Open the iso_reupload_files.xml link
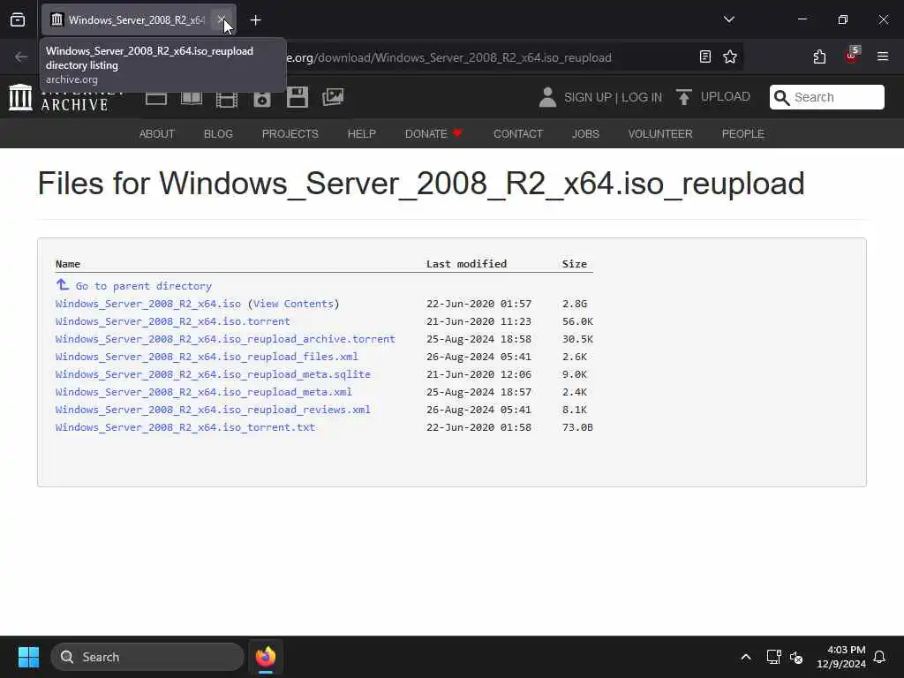The height and width of the screenshot is (678, 904). coord(207,357)
